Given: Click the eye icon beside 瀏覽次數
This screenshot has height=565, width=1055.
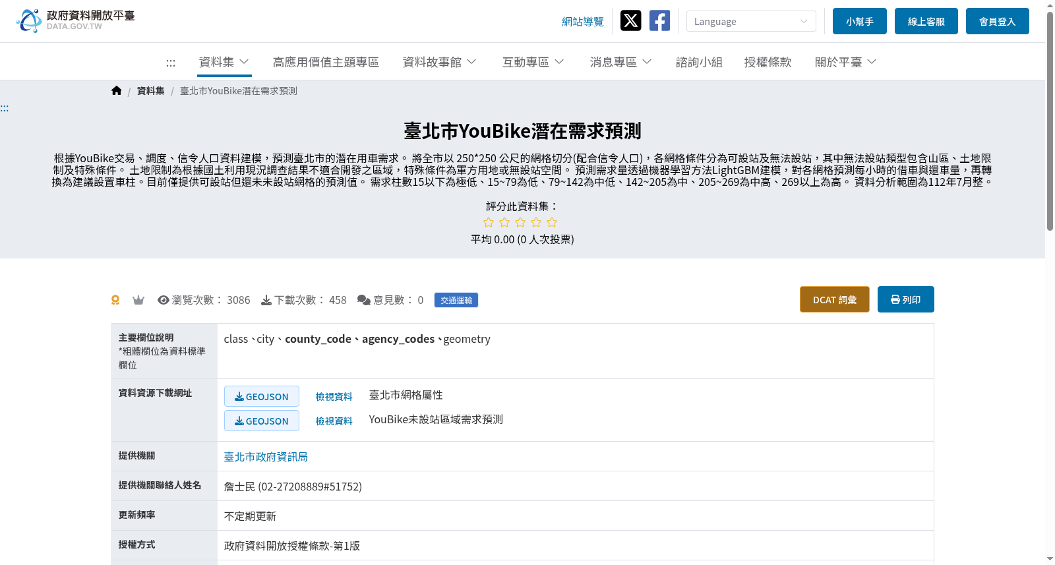Looking at the screenshot, I should 164,300.
